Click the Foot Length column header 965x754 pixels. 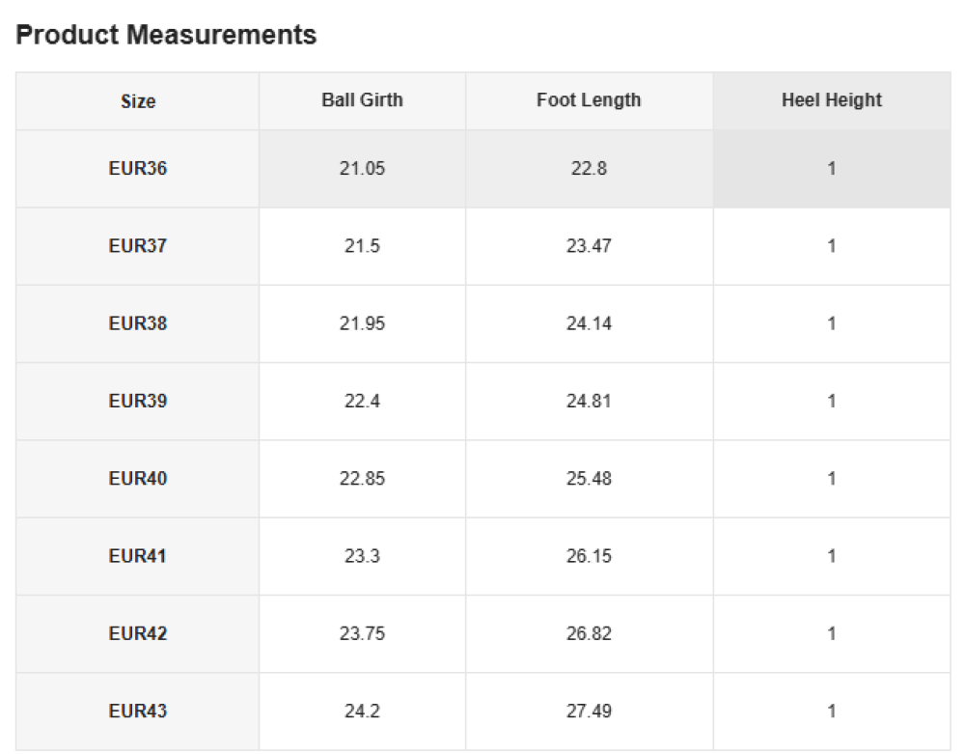tap(589, 100)
